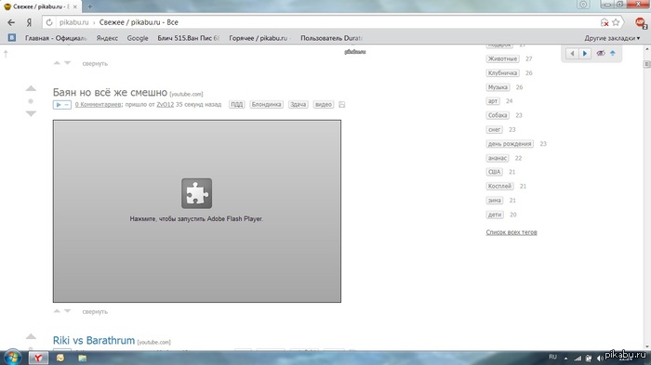Open the 'Блич 515.Ван Пис' bookmark
This screenshot has height=365, width=651.
point(188,38)
